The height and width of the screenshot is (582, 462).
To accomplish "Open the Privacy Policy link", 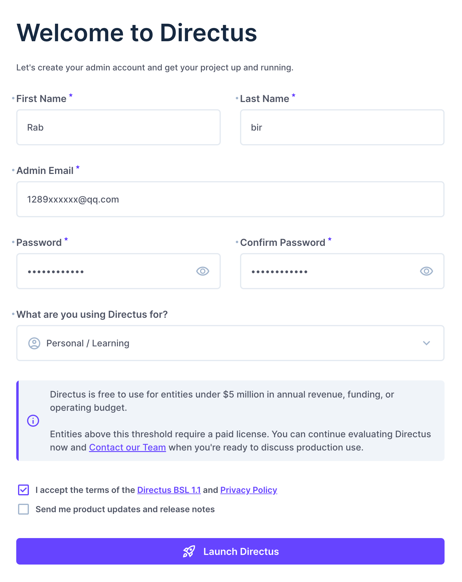I will [x=249, y=490].
